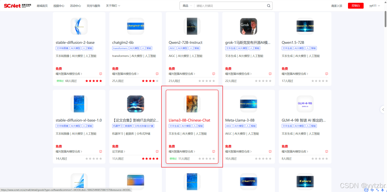Screen dimensions: 387x192
Task: Go to 支持与服务
Action: point(93,6)
